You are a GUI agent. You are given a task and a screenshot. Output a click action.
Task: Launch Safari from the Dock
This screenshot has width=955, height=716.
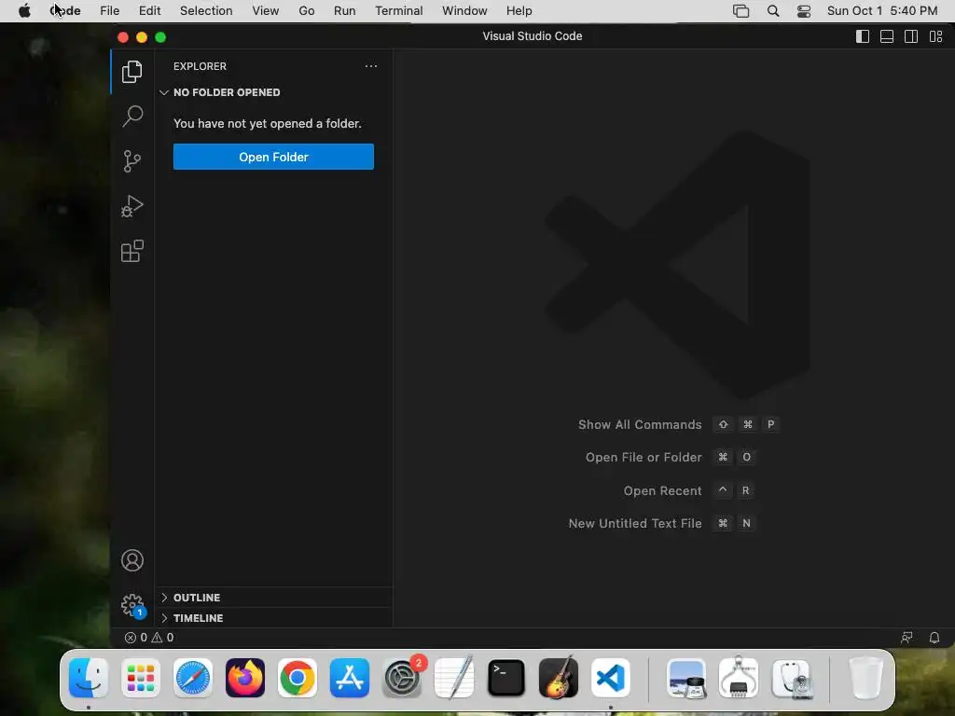click(x=193, y=678)
